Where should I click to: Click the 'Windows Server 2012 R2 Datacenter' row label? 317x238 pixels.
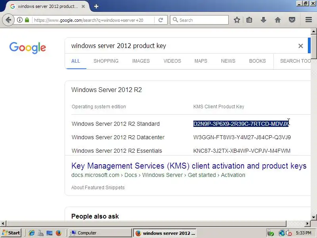[x=118, y=137]
